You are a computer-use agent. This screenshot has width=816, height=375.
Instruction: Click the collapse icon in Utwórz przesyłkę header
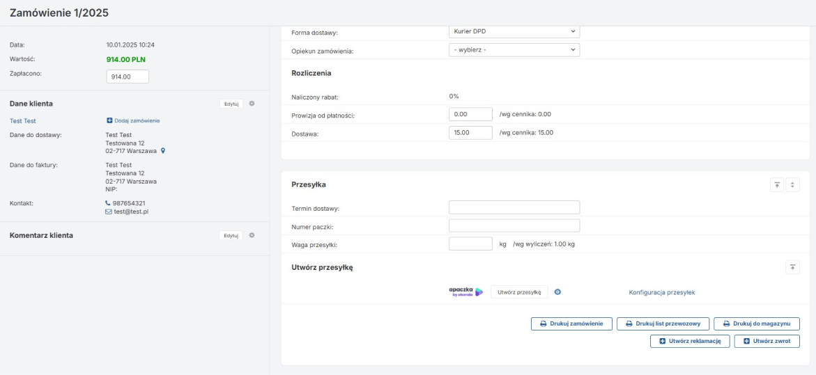pos(792,267)
